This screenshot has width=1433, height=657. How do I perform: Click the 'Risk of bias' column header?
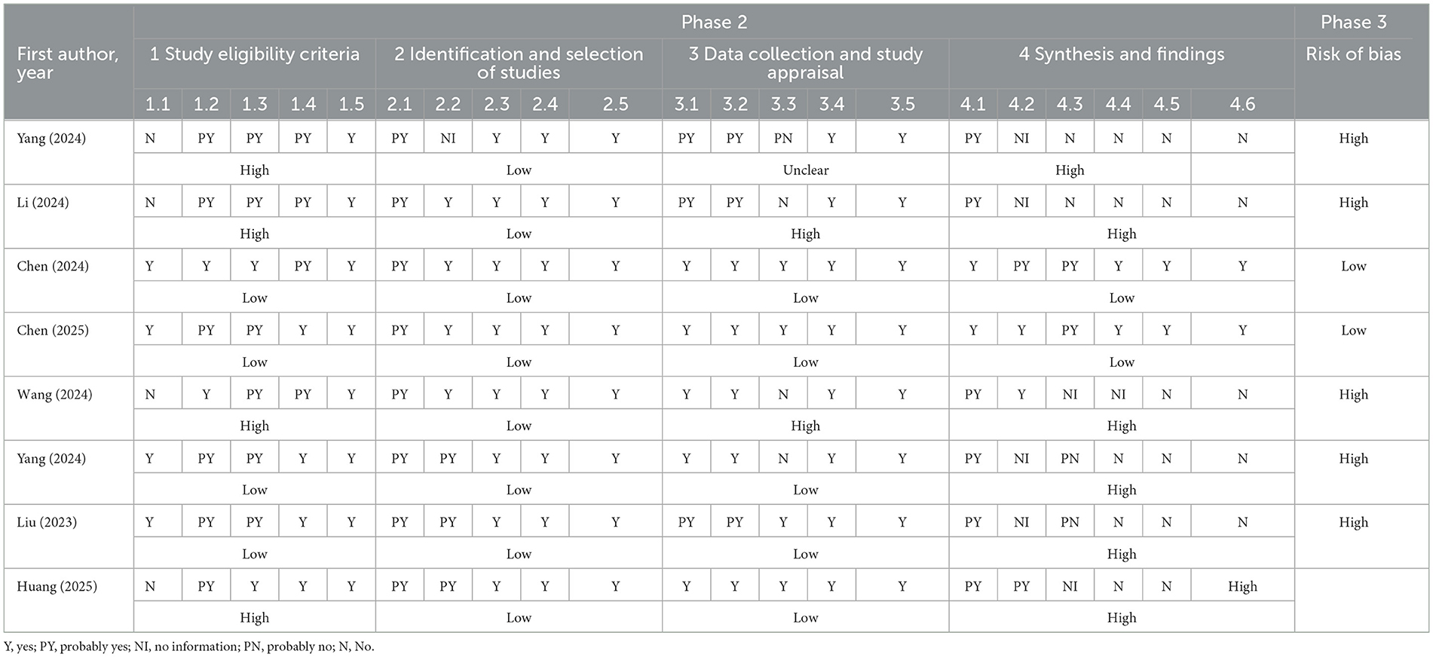pyautogui.click(x=1353, y=54)
